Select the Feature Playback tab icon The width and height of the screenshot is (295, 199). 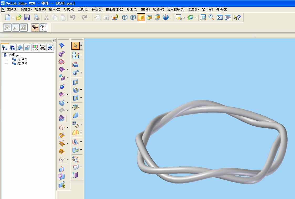click(43, 47)
